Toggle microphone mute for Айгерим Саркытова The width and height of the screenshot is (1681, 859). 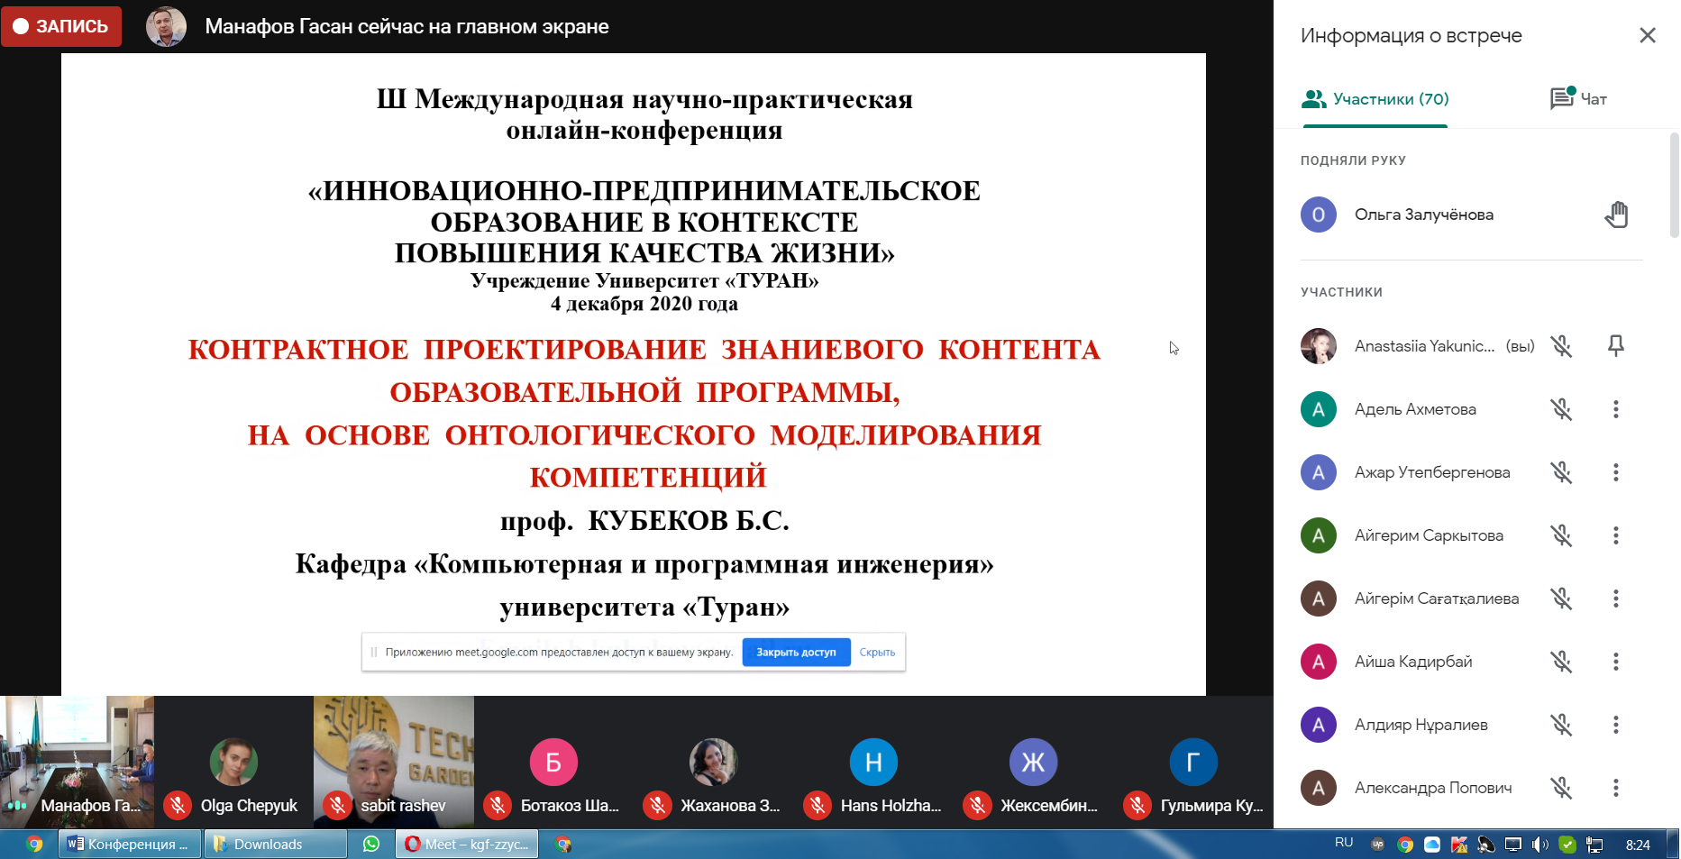(x=1562, y=535)
